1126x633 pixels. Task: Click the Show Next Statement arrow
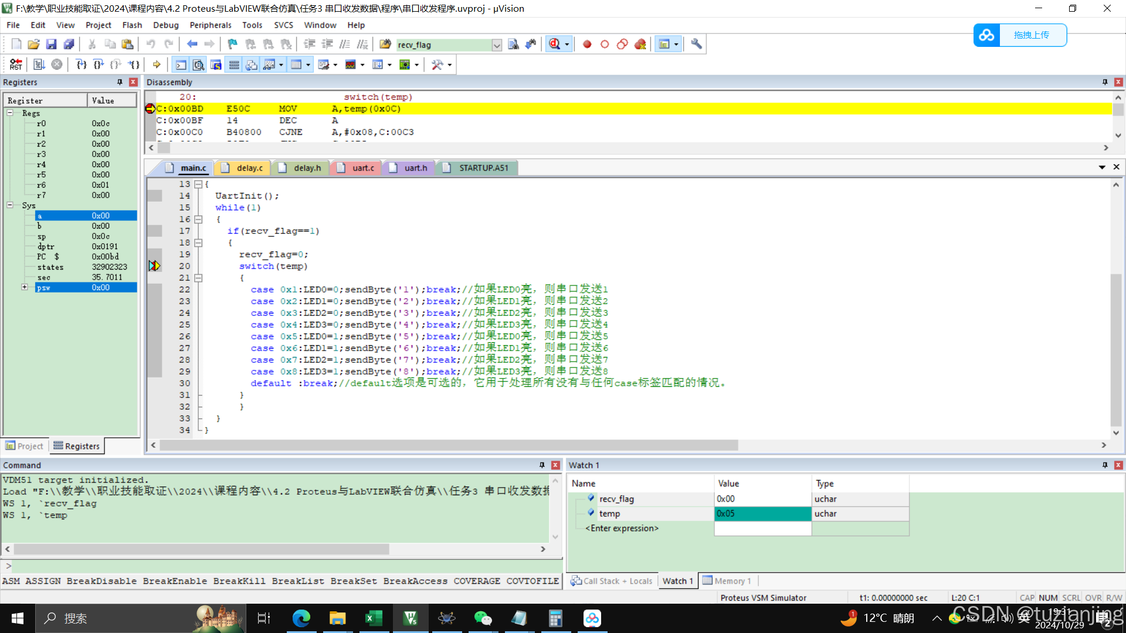pos(157,64)
